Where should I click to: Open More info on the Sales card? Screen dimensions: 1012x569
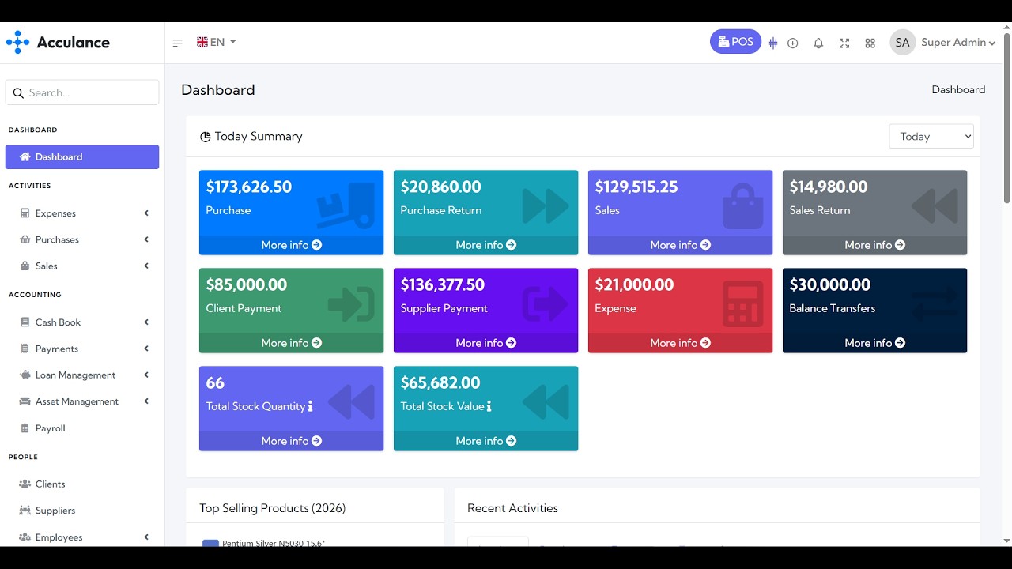(x=680, y=245)
